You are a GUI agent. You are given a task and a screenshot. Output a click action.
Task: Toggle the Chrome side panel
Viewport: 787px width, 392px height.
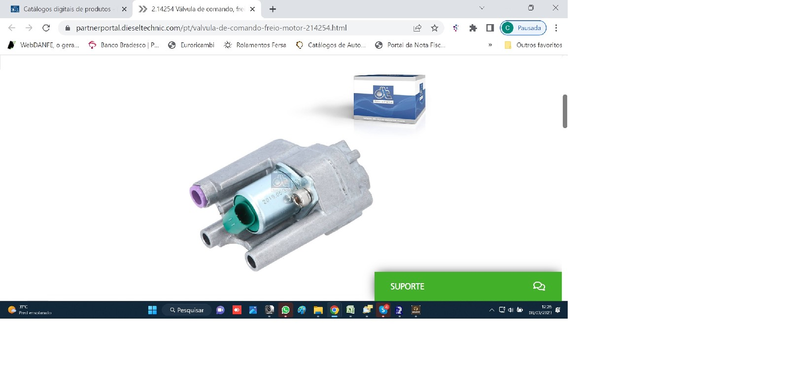(490, 28)
